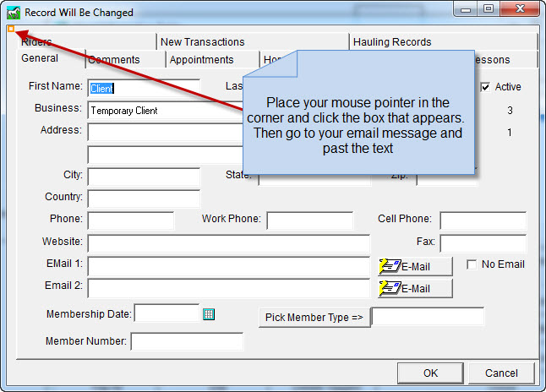Click the horse application icon in title bar
This screenshot has width=546, height=392.
point(14,13)
